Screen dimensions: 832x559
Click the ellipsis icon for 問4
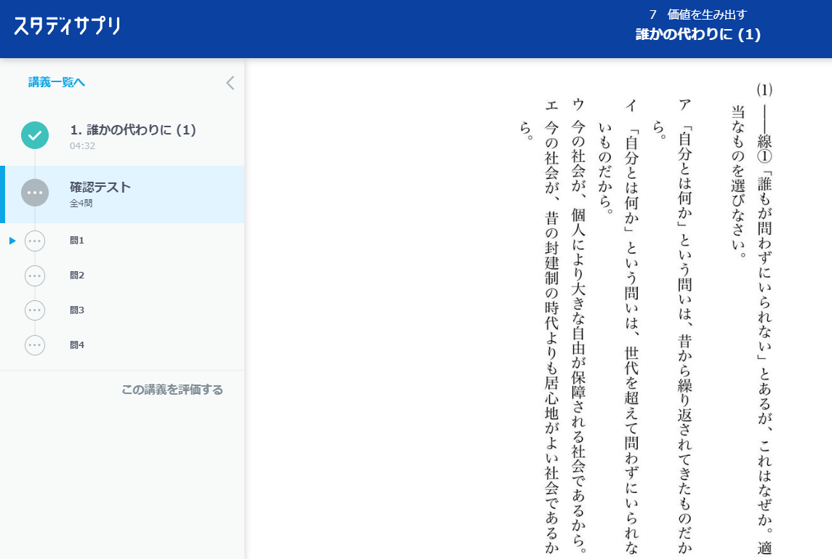(x=34, y=345)
